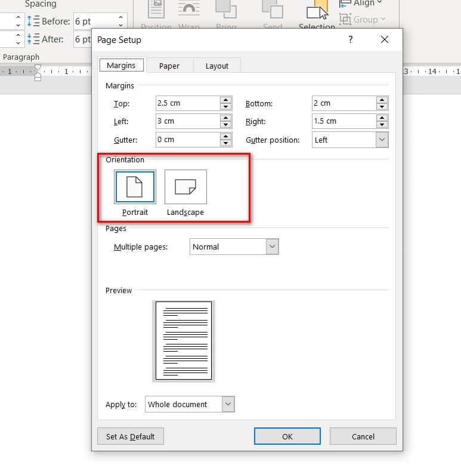Click the Spacing After icon
This screenshot has height=474, width=461.
coord(33,39)
